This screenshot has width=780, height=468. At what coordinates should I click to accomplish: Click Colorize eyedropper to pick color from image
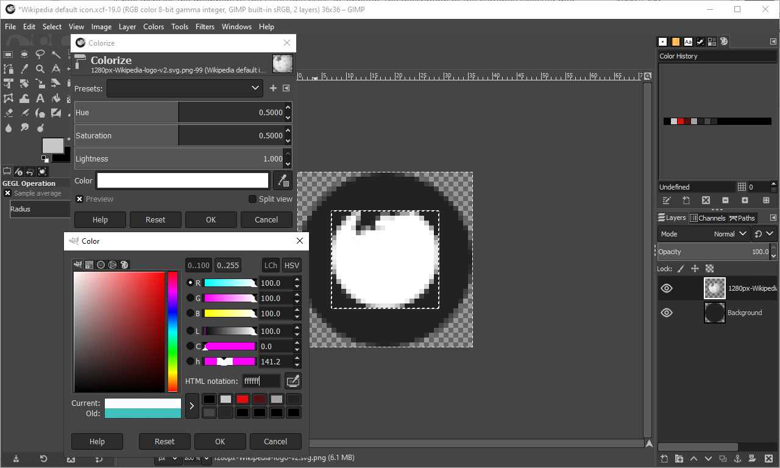click(283, 180)
